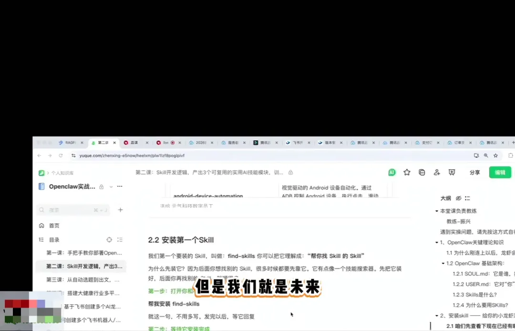Jump to 1.2.1 SOUL.md outline item
515x331 pixels.
(484, 274)
